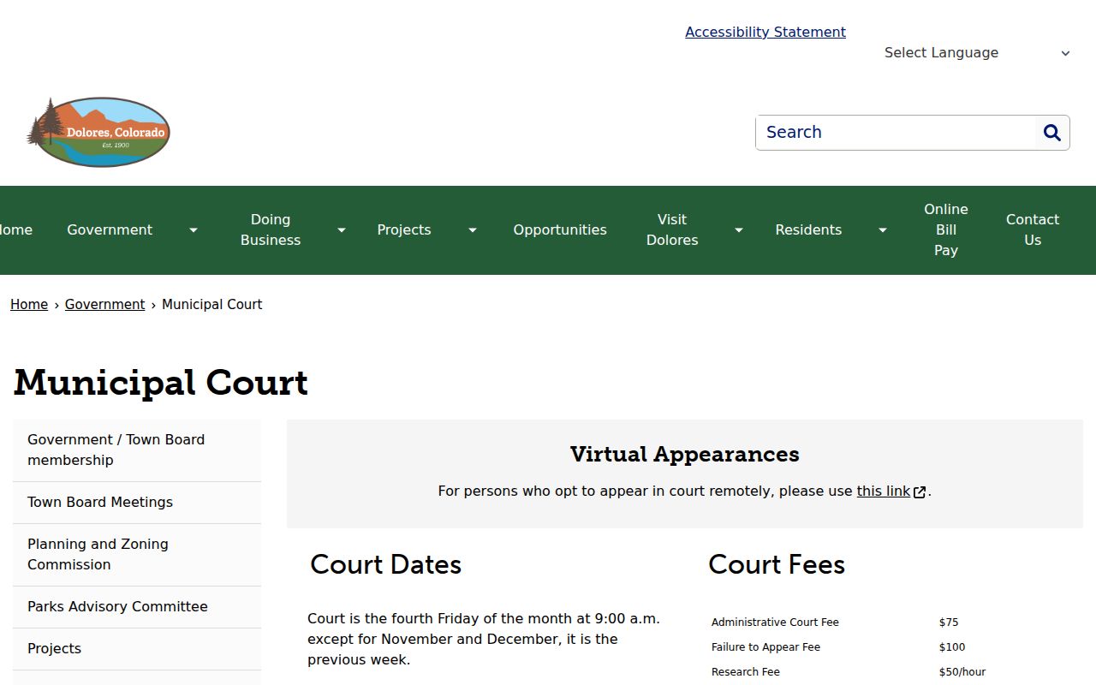Open Contact Us in the navigation bar
The height and width of the screenshot is (685, 1096).
(1033, 230)
